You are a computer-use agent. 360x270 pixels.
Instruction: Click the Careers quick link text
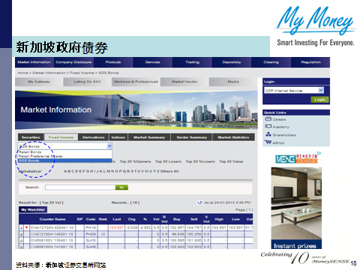(279, 119)
